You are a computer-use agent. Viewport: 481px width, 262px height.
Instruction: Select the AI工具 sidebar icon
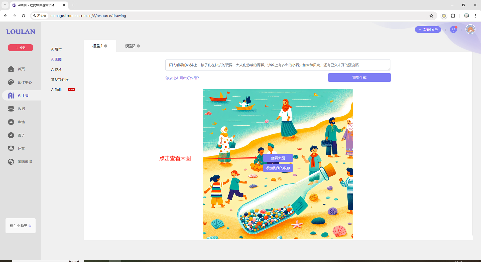(11, 95)
